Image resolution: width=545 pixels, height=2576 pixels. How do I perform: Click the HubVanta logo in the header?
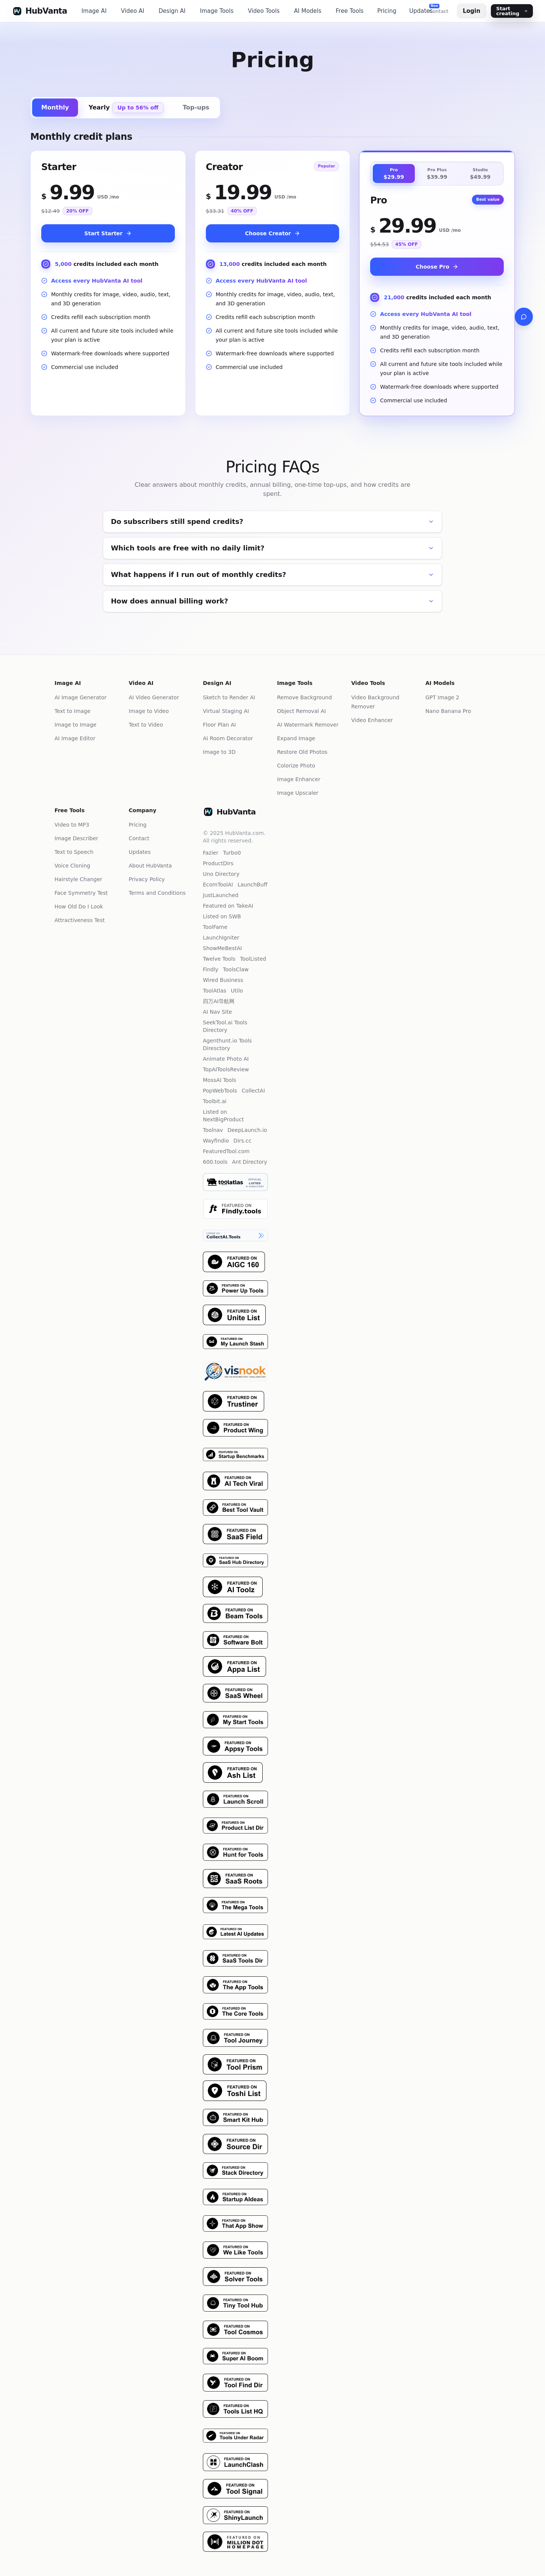point(40,11)
